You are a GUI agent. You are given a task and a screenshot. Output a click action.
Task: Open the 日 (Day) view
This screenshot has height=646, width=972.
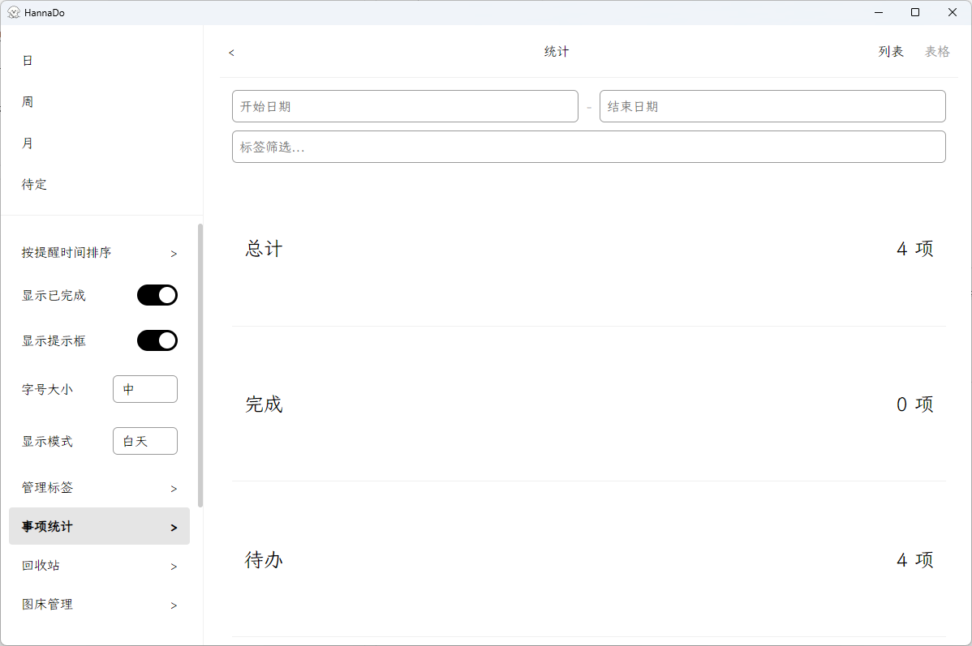click(x=27, y=60)
